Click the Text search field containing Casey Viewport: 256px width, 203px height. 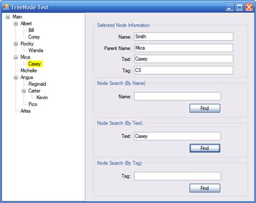pyautogui.click(x=178, y=136)
